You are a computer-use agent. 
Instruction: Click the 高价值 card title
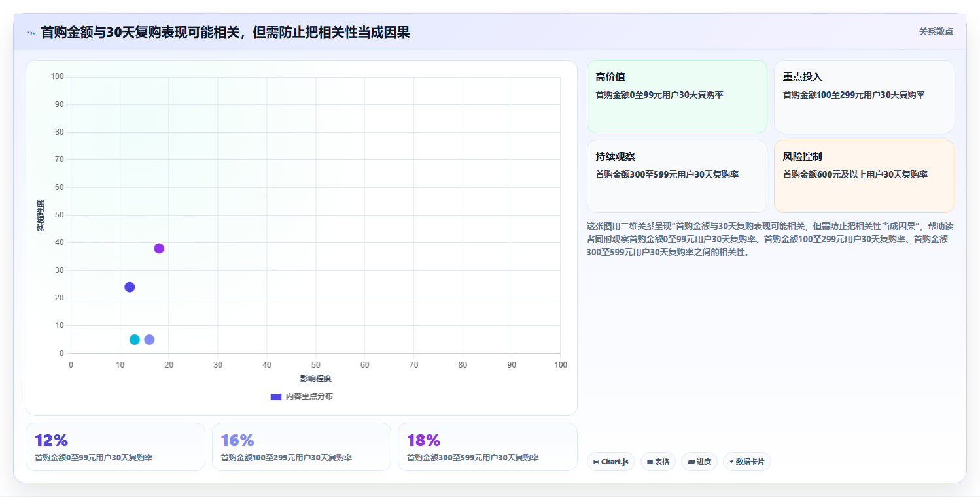610,77
